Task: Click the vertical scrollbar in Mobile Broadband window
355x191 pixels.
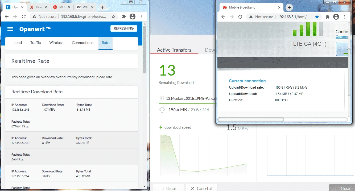Action: (x=350, y=72)
